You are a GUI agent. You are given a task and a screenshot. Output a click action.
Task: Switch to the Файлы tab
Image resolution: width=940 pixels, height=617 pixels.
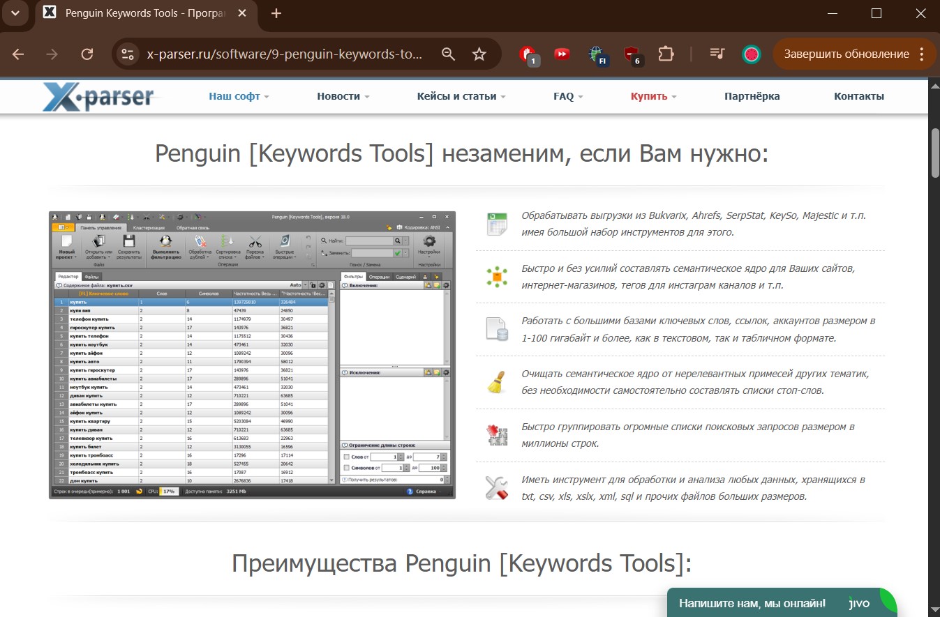click(x=91, y=275)
